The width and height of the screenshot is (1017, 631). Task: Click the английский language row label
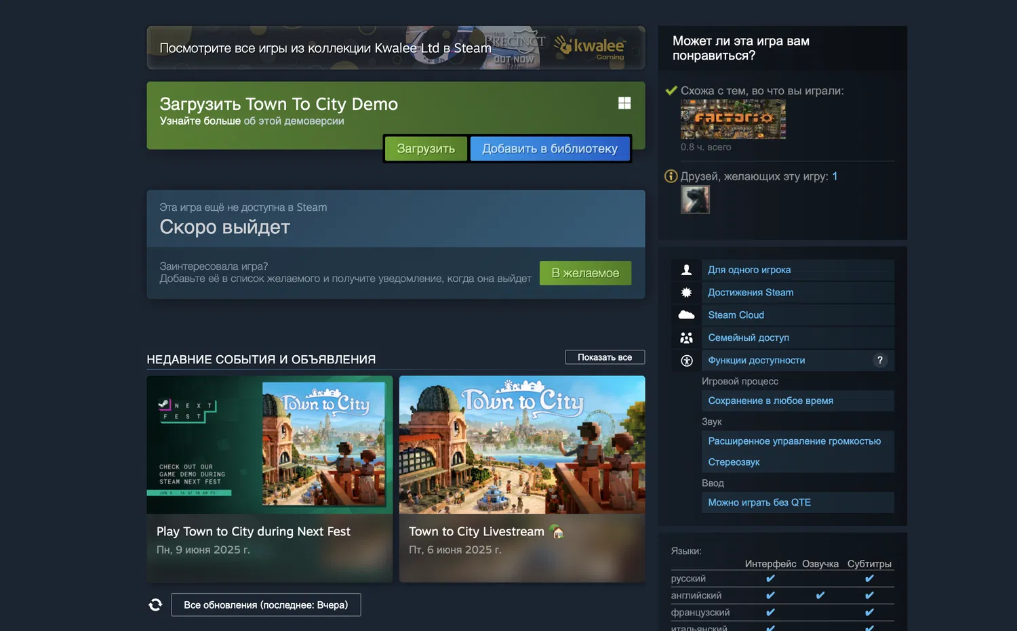point(696,596)
